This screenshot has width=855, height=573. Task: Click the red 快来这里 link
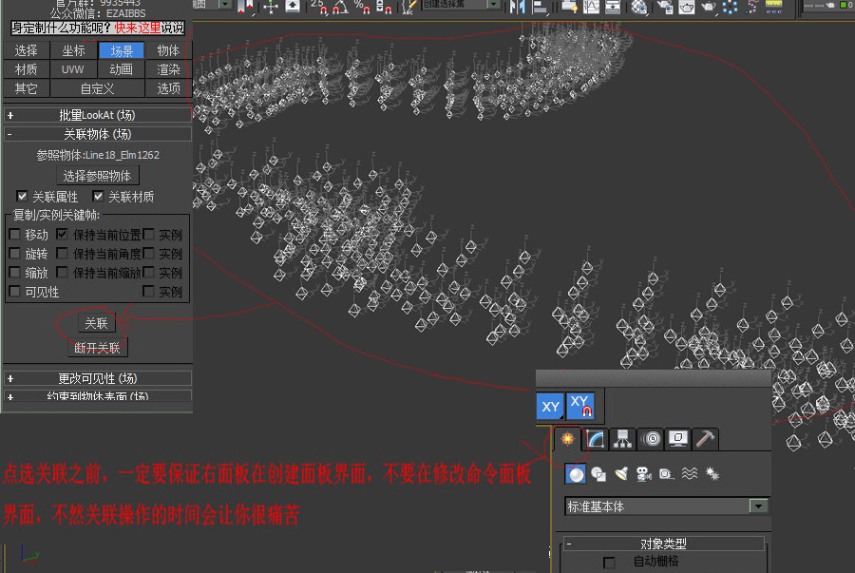pyautogui.click(x=138, y=28)
